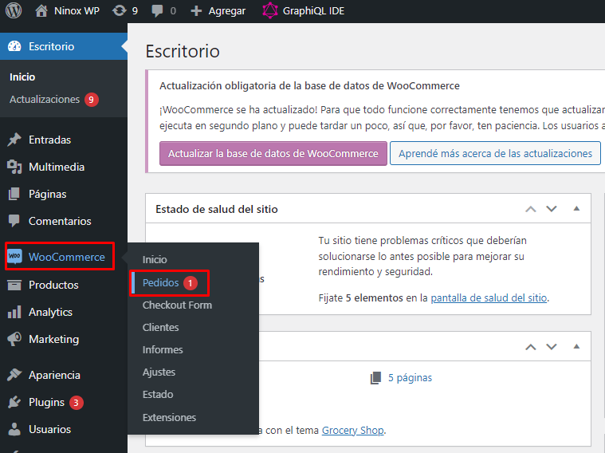Click the Ninox WP home icon
This screenshot has height=453, width=605.
click(x=41, y=10)
